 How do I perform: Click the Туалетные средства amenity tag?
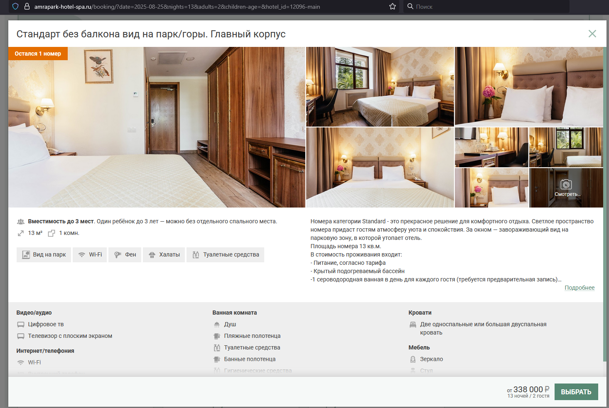[x=225, y=254]
